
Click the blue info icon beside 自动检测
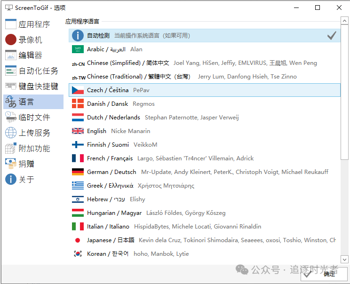(x=78, y=35)
